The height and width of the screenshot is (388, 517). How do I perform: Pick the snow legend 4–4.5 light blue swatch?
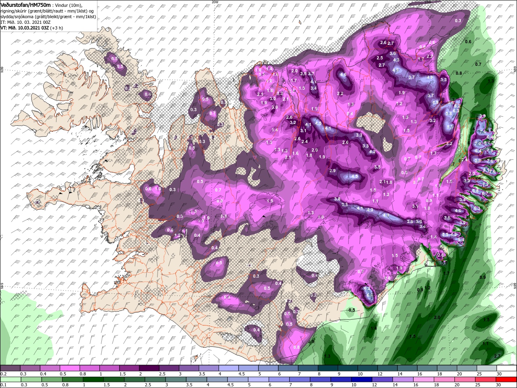click(229, 368)
